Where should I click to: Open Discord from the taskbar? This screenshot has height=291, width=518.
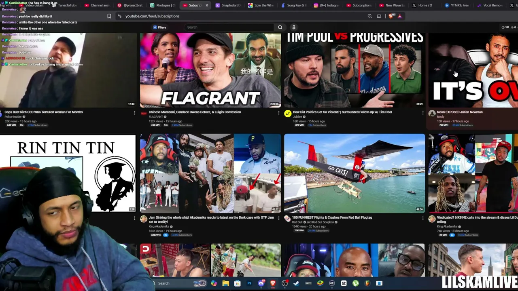point(261,283)
